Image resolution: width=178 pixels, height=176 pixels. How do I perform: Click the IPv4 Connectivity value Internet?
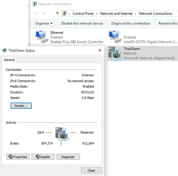point(88,75)
